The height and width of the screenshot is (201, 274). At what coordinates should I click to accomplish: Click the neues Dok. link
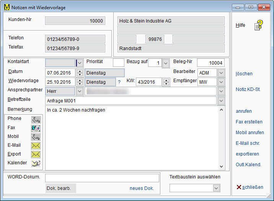[x=142, y=188]
